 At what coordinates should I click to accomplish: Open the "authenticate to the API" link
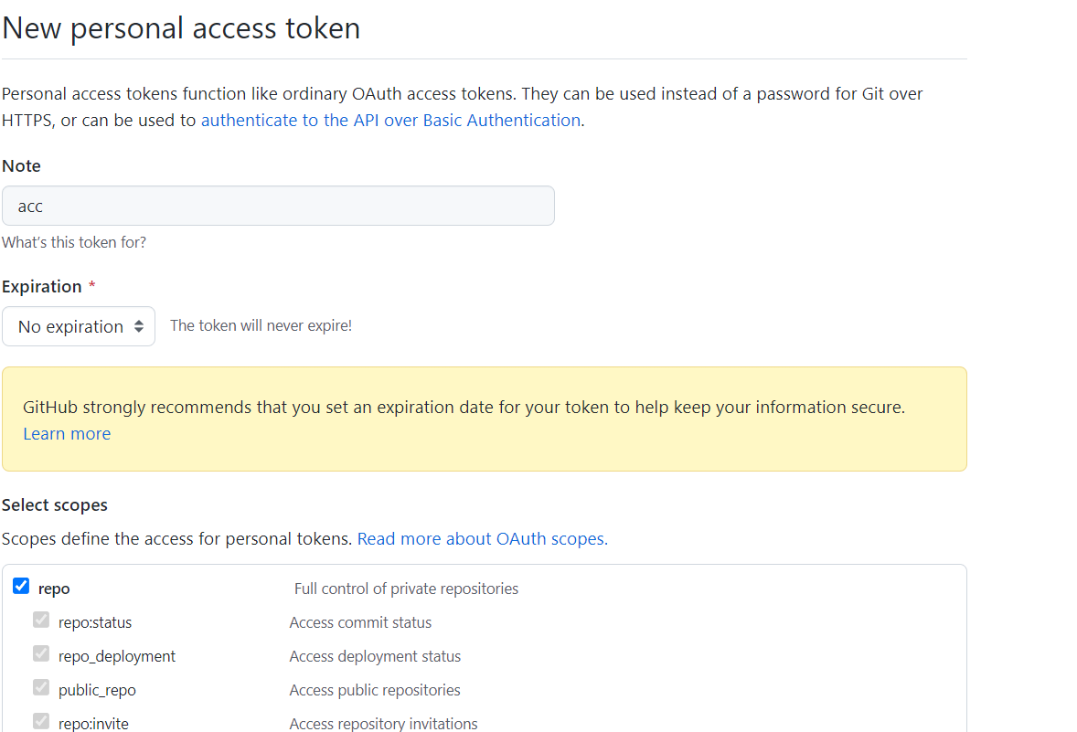[390, 120]
